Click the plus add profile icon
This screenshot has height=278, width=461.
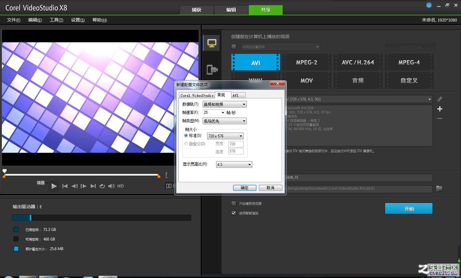[x=440, y=109]
